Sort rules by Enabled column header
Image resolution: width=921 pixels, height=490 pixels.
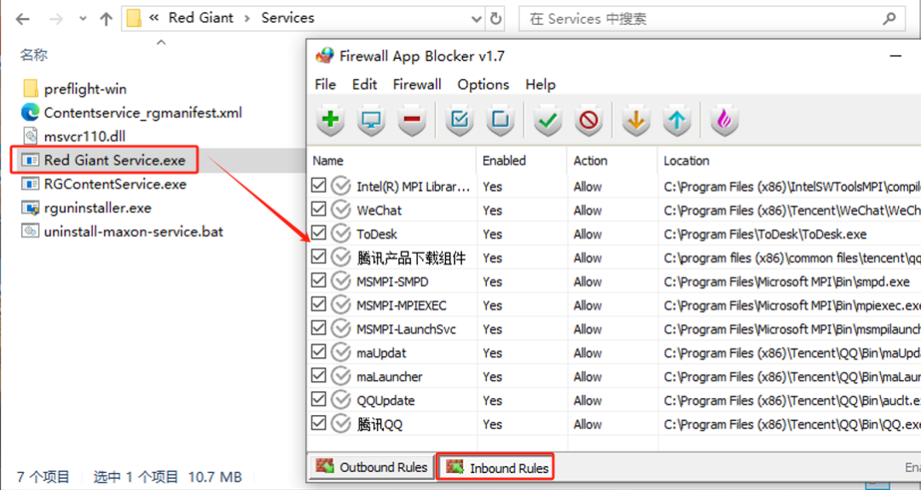coord(522,161)
